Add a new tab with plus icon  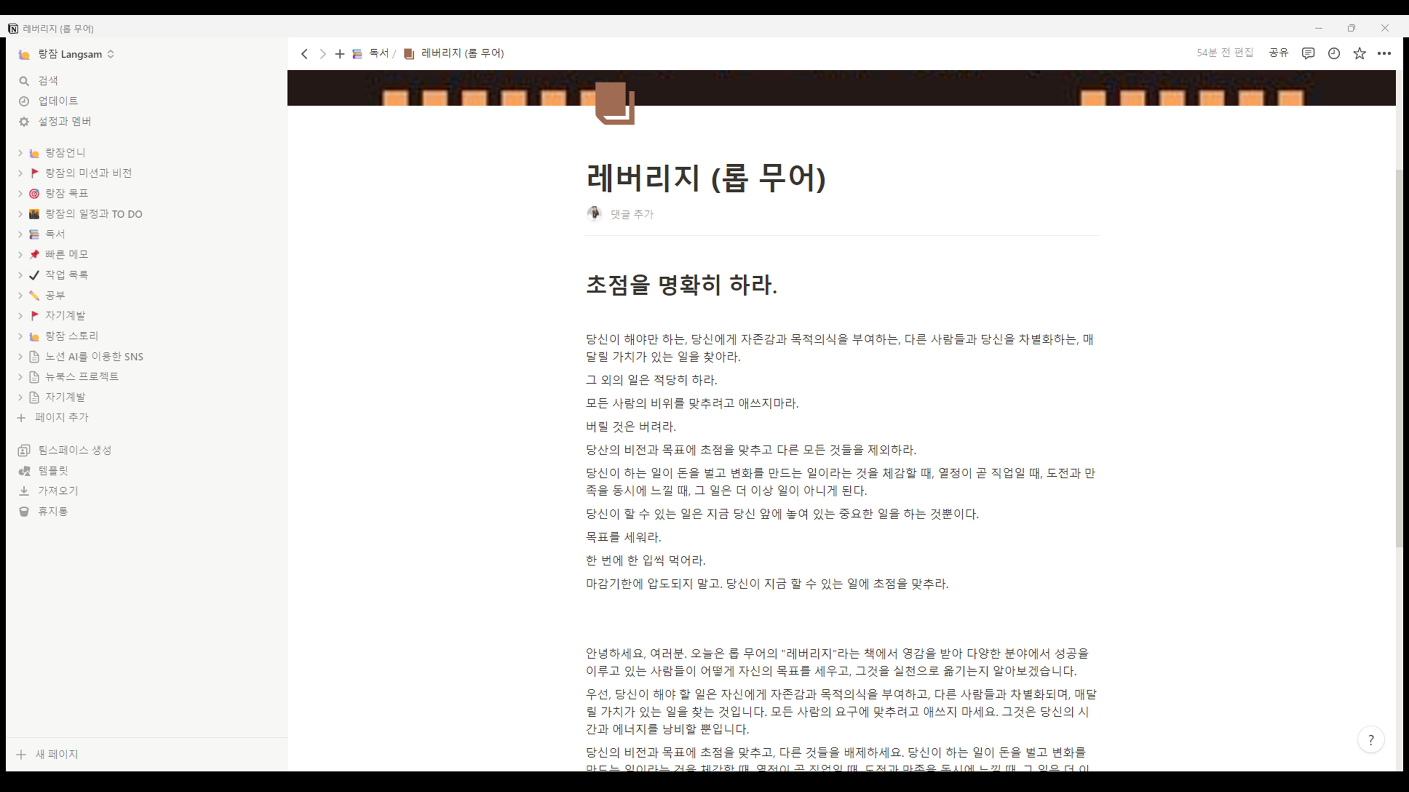[340, 54]
